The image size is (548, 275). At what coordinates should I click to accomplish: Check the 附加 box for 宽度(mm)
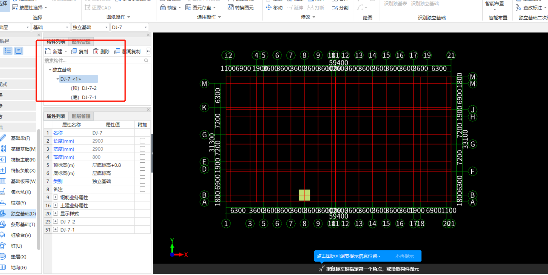142,149
